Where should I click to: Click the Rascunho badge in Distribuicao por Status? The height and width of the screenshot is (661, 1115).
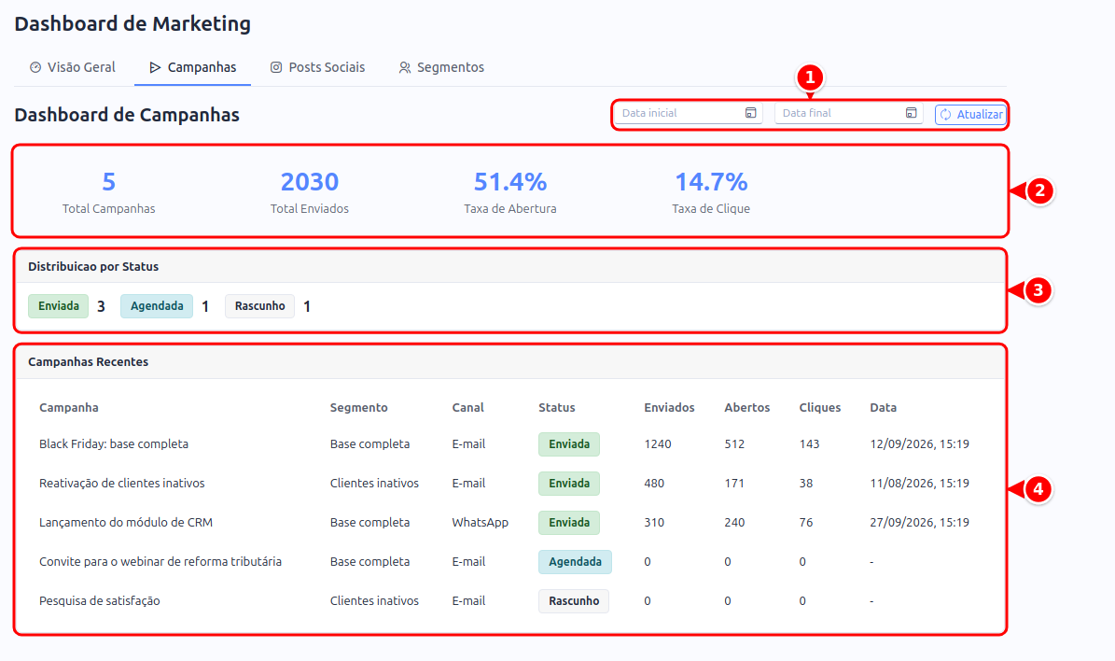tap(259, 306)
